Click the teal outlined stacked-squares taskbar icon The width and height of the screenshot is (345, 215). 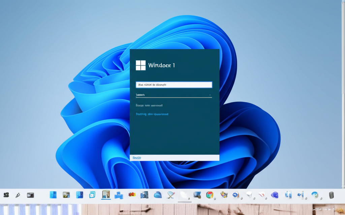click(x=92, y=195)
